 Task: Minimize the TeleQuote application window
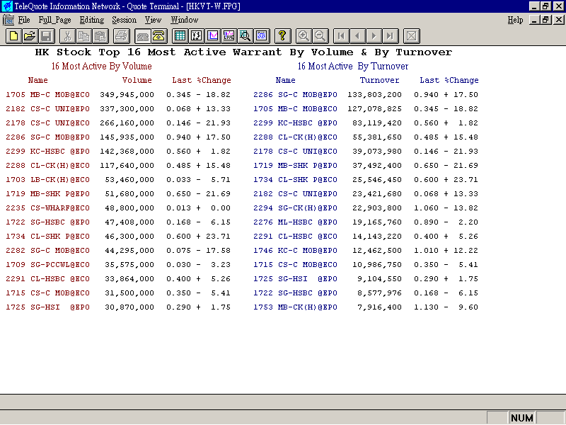click(533, 6)
